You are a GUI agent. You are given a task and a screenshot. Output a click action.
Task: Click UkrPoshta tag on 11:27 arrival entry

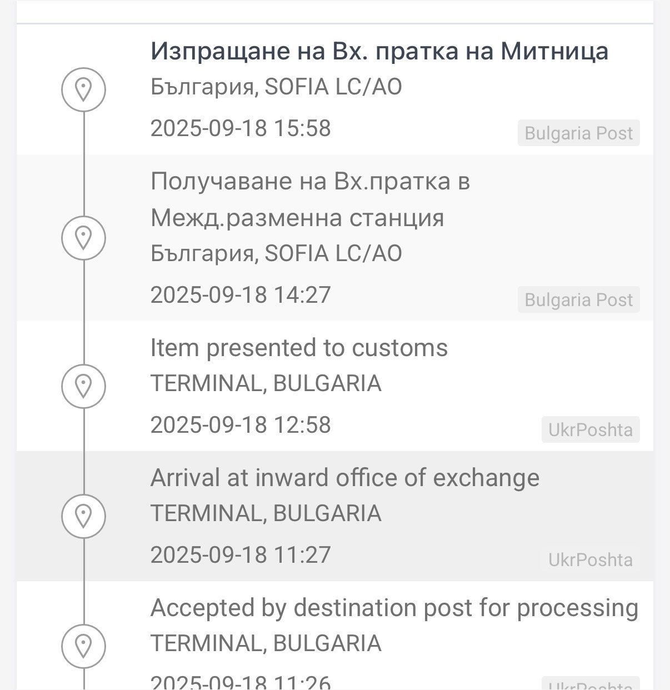(590, 560)
